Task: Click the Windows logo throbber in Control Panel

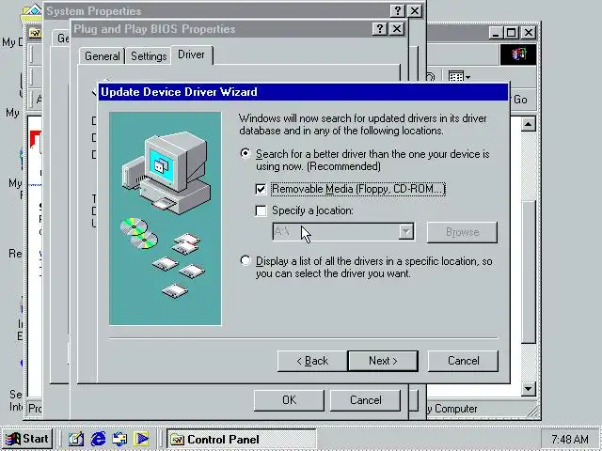Action: (x=518, y=54)
